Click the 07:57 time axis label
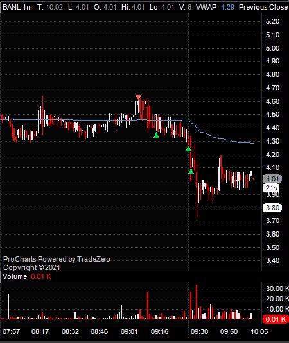Viewport: 289px width, 343px height. click(x=11, y=331)
